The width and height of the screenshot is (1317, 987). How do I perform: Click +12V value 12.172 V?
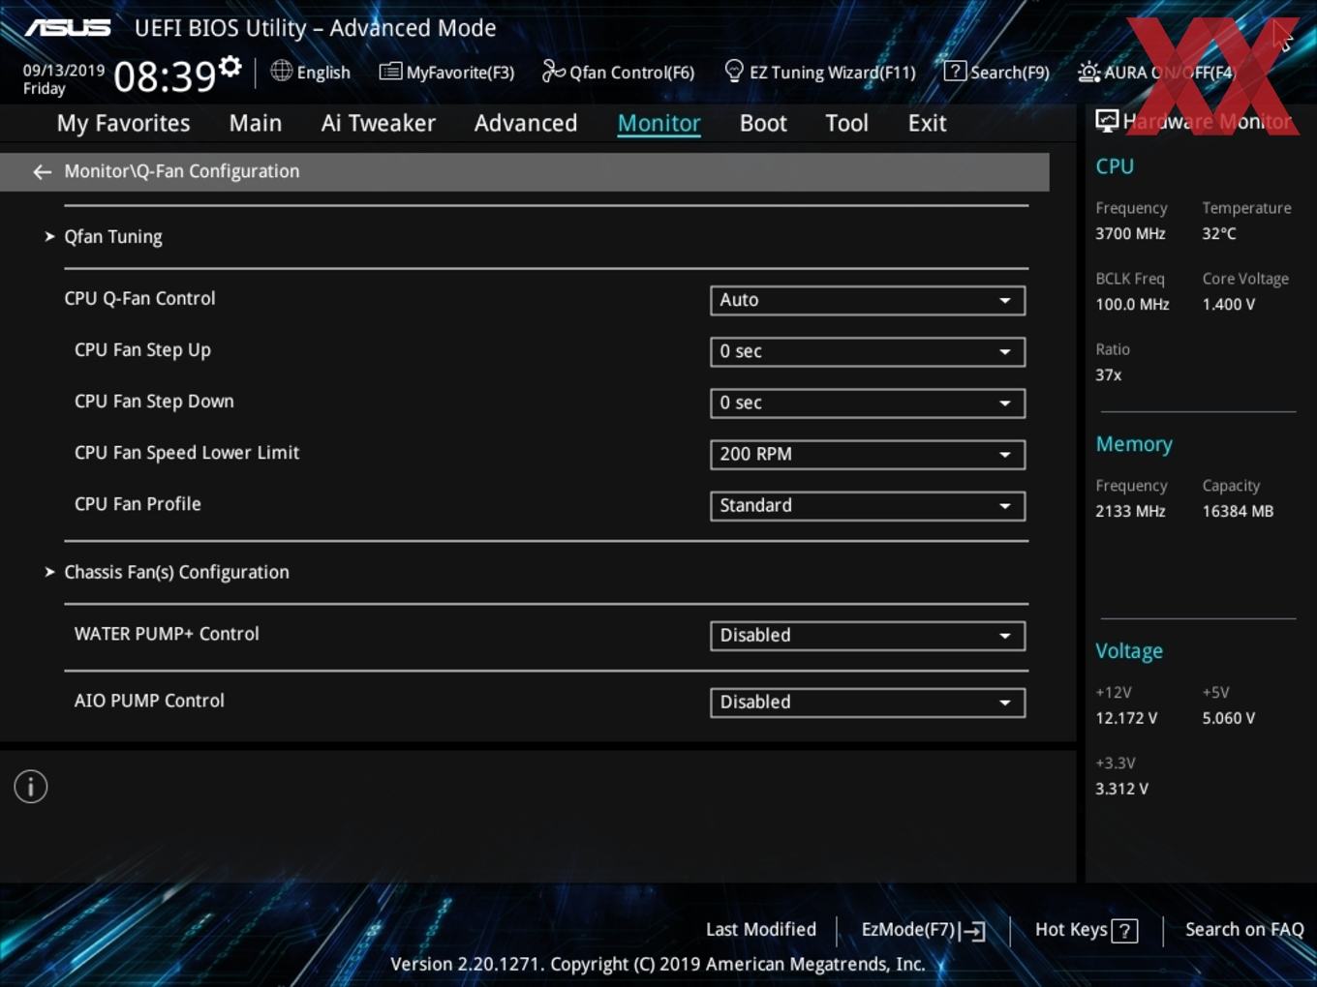pos(1126,718)
